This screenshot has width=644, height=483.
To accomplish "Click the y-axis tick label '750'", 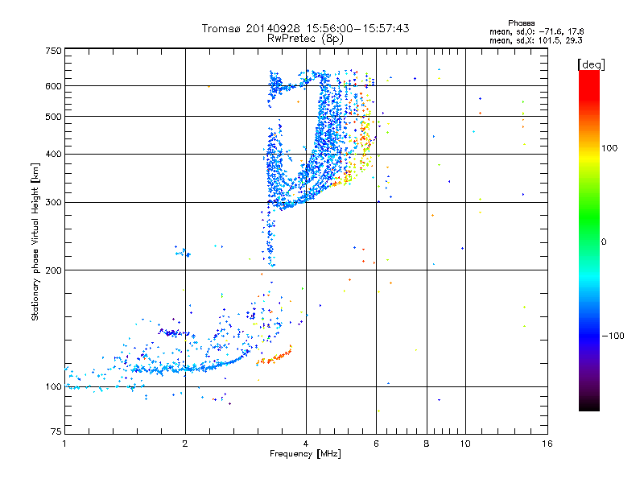I will pos(53,51).
